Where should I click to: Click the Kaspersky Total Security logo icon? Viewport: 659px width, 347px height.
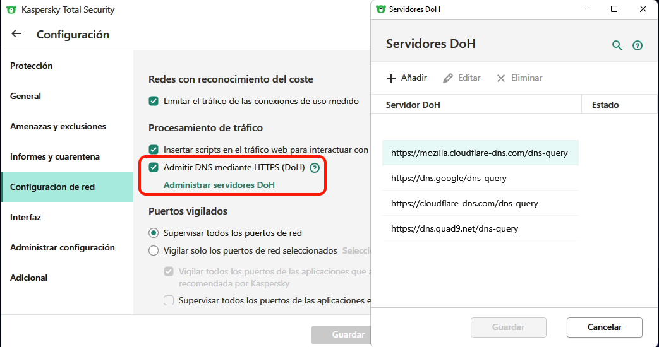11,9
